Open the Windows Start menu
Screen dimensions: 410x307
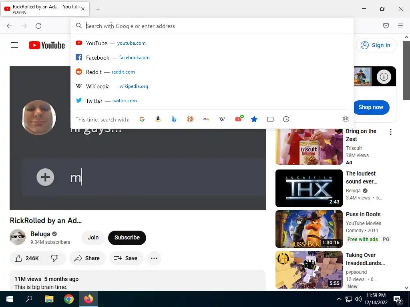(x=10, y=299)
